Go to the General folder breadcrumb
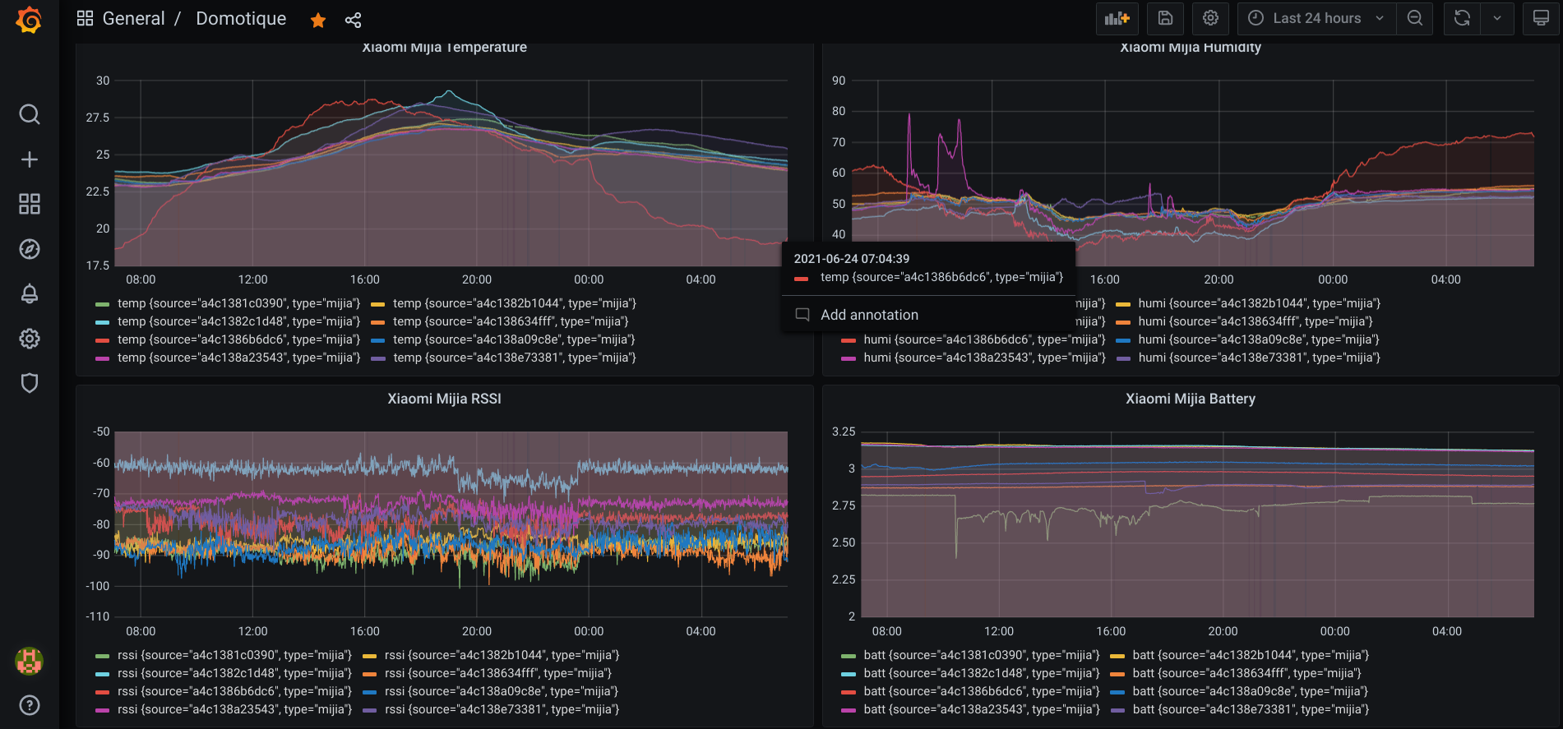This screenshot has height=729, width=1563. (133, 18)
